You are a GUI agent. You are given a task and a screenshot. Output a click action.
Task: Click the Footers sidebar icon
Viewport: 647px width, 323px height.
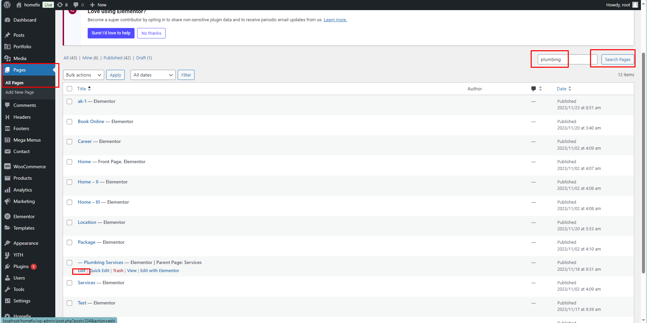click(7, 128)
